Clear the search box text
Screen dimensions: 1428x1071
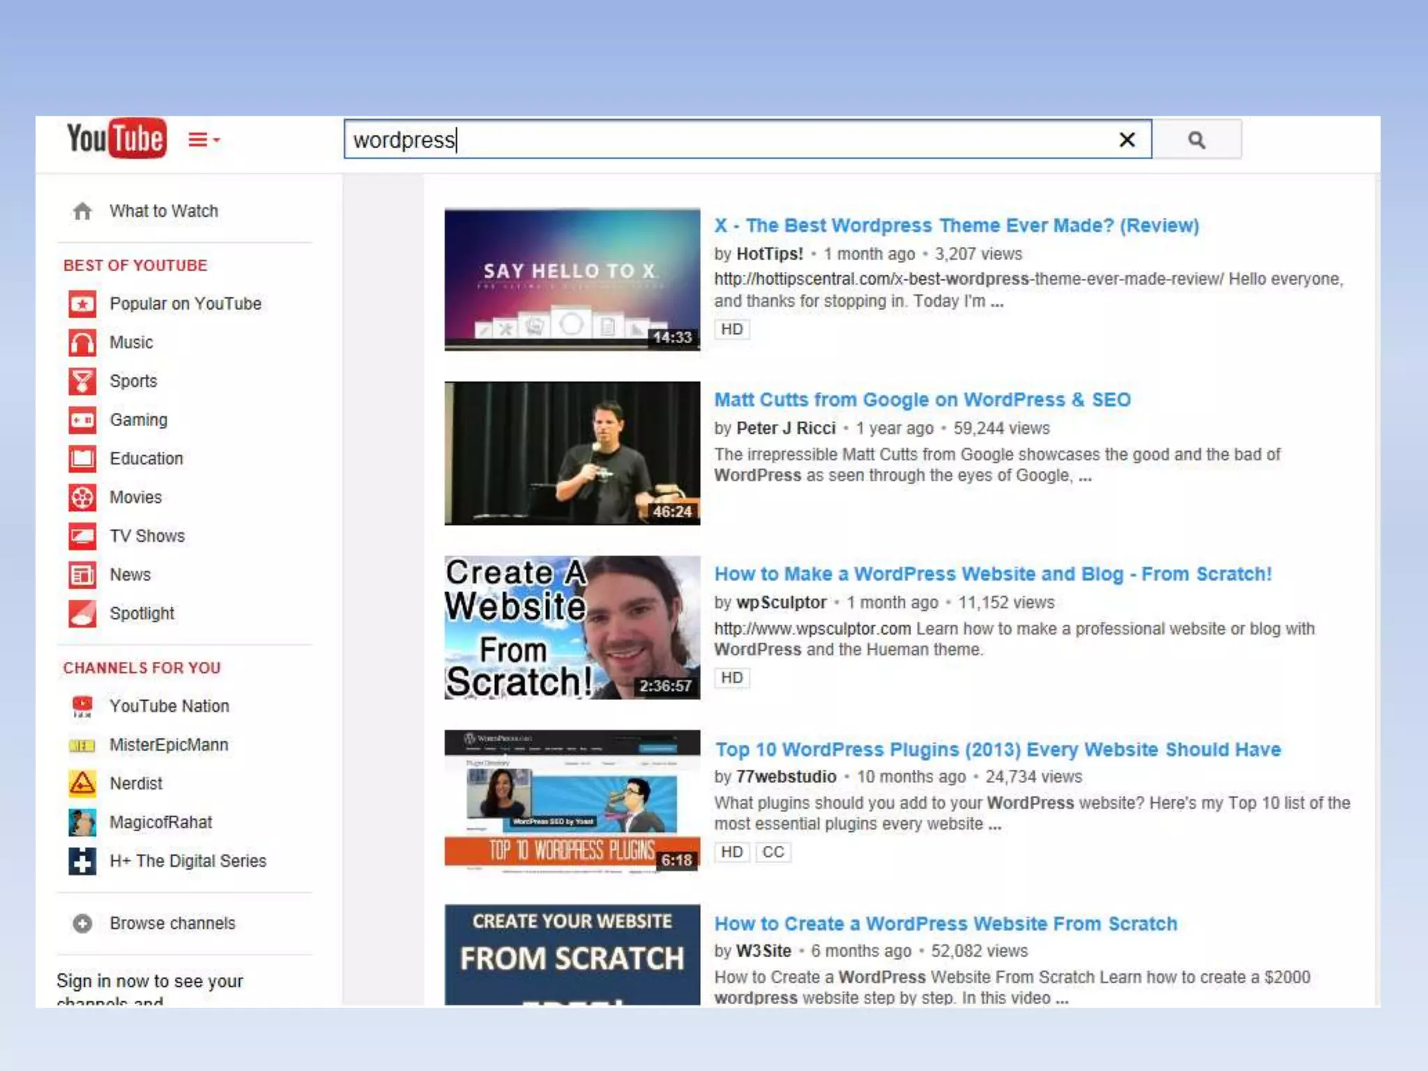click(x=1126, y=140)
